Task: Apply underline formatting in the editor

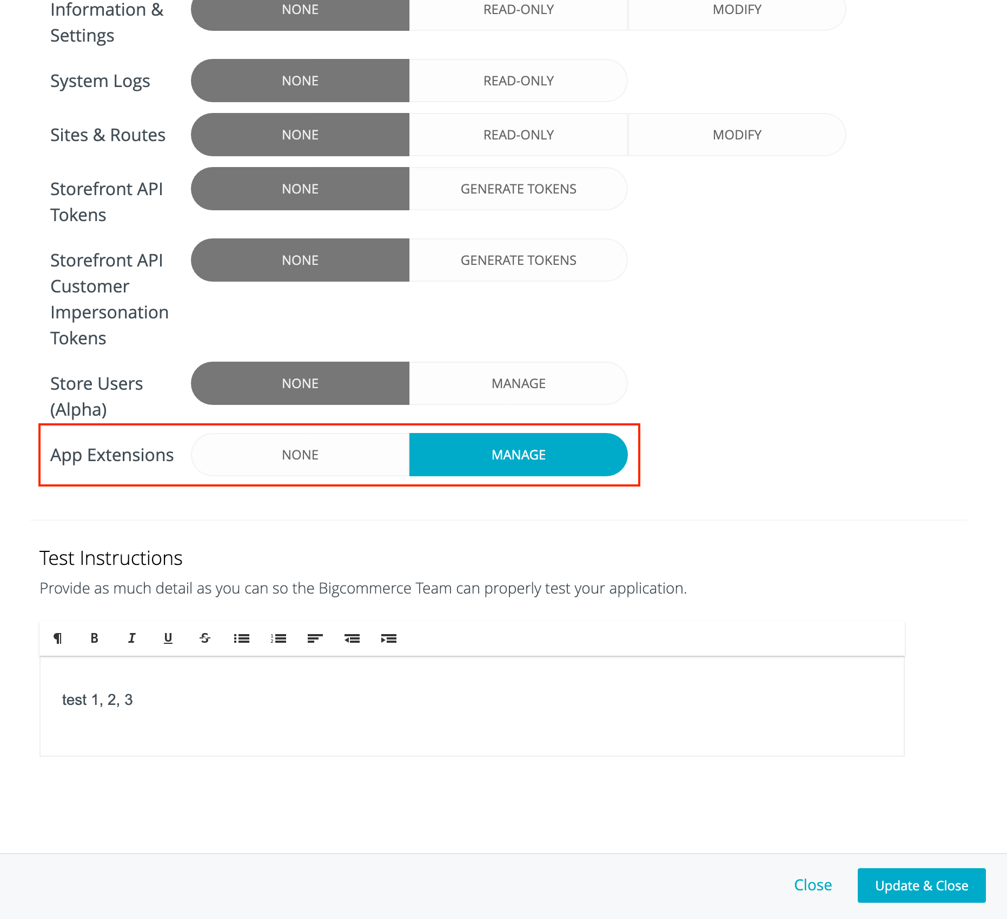Action: [x=168, y=638]
